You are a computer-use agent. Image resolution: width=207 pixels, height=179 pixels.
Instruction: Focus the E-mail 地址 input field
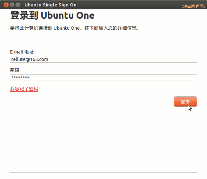[103, 59]
